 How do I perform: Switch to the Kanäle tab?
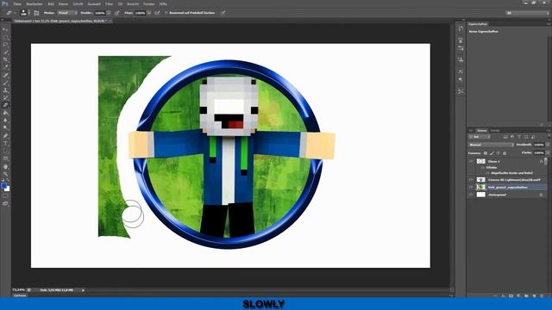(495, 130)
